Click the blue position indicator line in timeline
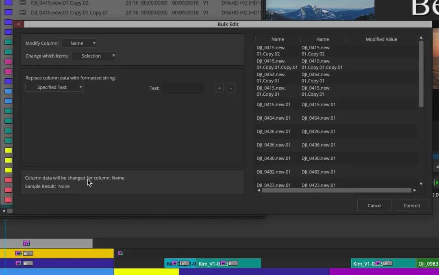This screenshot has height=275, width=439. pos(5,246)
